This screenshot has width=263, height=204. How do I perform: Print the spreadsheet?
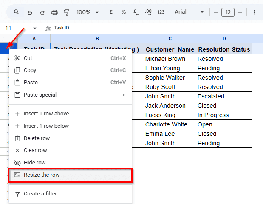[x=54, y=12]
